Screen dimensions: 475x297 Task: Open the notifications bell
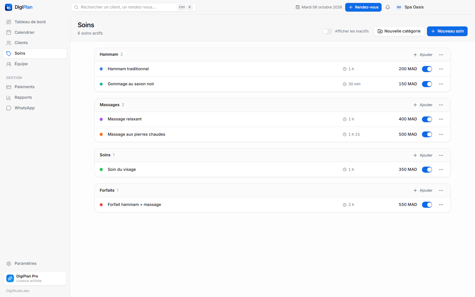[x=388, y=7]
